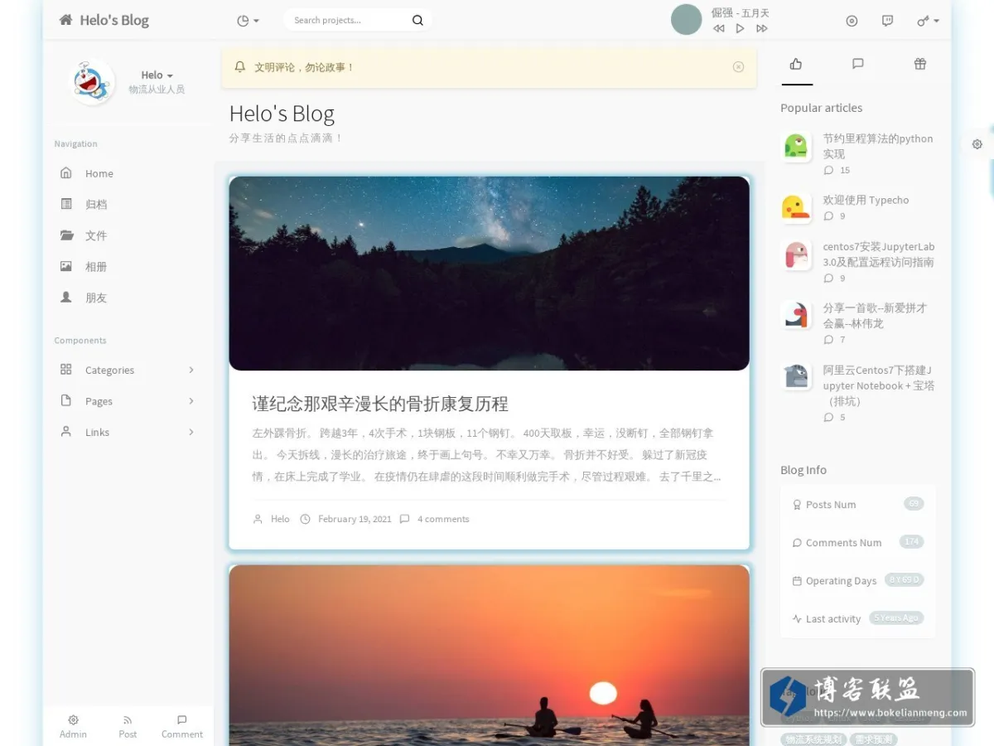Click 需求预测 tag at bottom right

click(875, 739)
